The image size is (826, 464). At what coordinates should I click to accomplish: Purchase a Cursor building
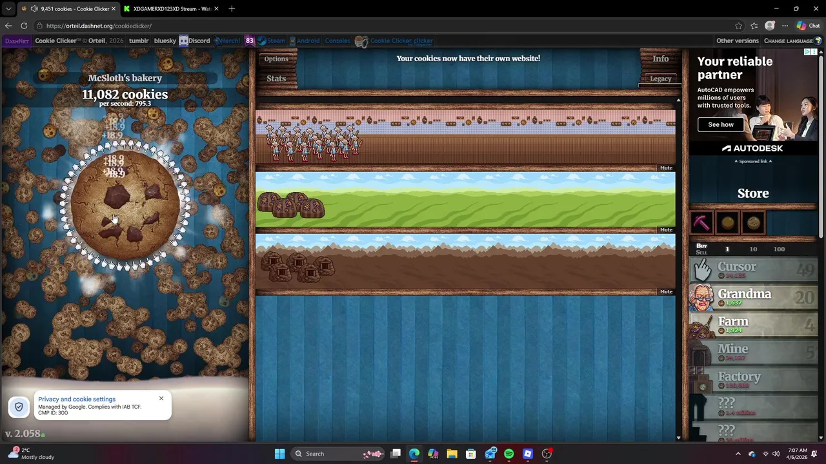[x=753, y=269]
